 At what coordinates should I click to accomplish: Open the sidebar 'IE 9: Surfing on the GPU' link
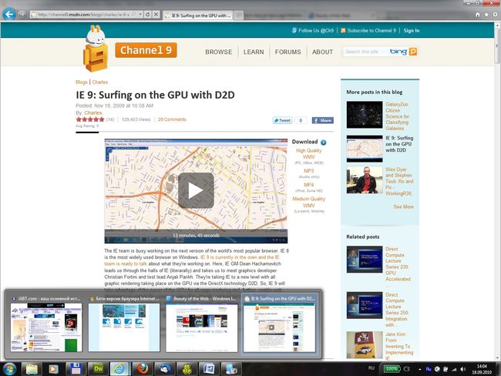point(399,144)
